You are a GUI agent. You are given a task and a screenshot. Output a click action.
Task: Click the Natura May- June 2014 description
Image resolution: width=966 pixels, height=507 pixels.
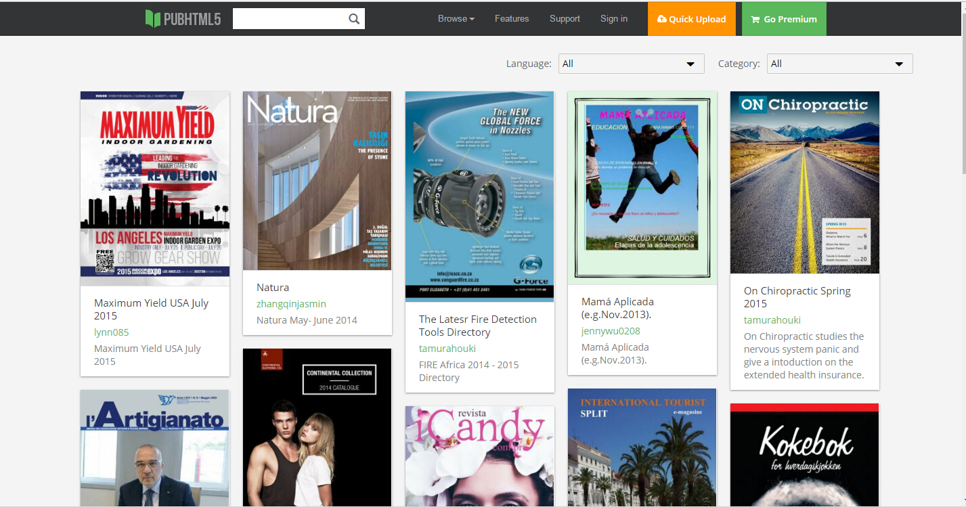pyautogui.click(x=307, y=320)
